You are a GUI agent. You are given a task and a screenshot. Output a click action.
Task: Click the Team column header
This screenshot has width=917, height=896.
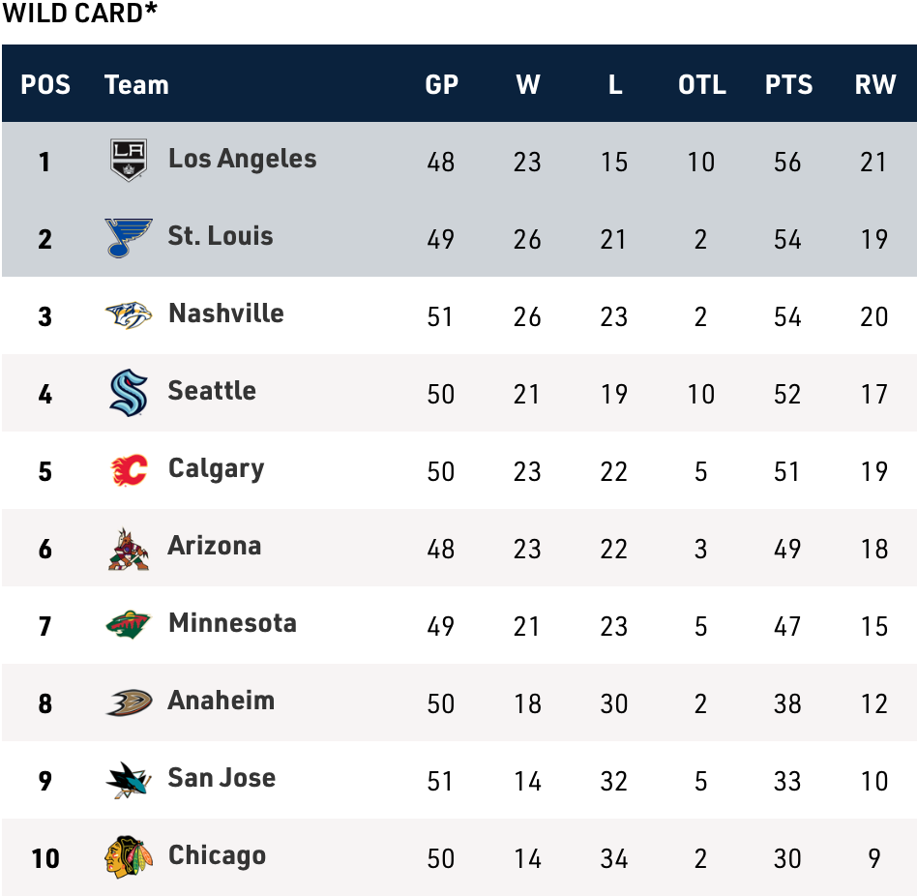[x=136, y=85]
